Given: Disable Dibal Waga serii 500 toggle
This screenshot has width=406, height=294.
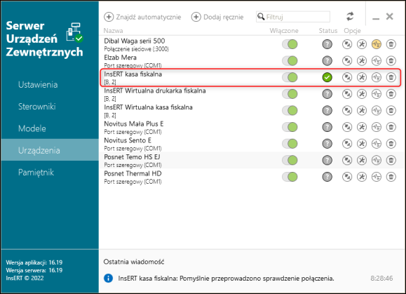Looking at the screenshot, I should (x=290, y=44).
